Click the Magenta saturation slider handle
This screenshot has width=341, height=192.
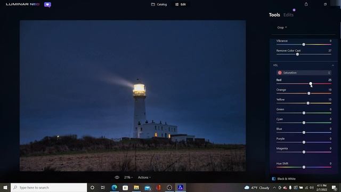pos(304,152)
